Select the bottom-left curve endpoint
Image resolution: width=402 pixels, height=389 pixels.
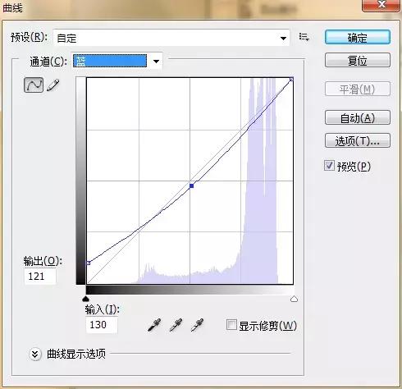tap(88, 263)
